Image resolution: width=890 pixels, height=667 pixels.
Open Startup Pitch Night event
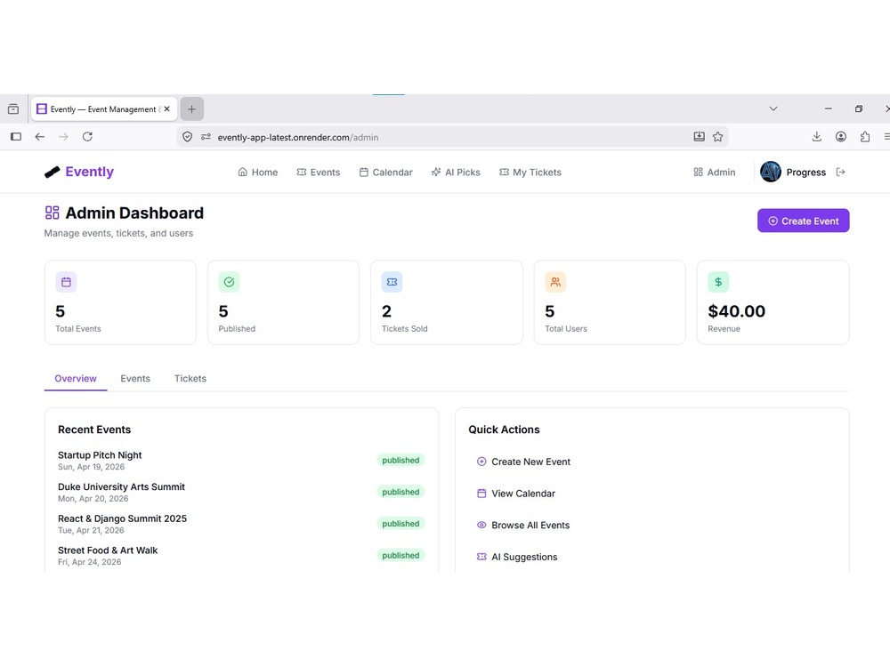point(100,455)
